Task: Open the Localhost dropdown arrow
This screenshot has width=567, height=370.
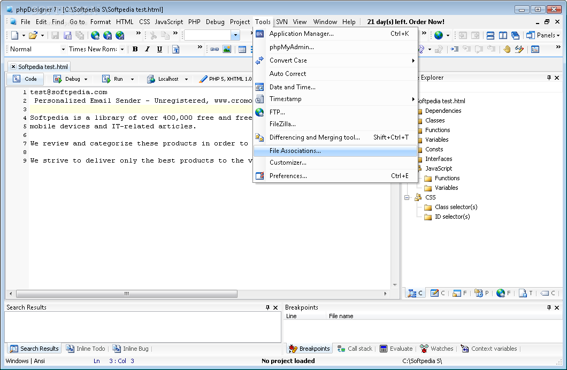Action: (x=186, y=79)
